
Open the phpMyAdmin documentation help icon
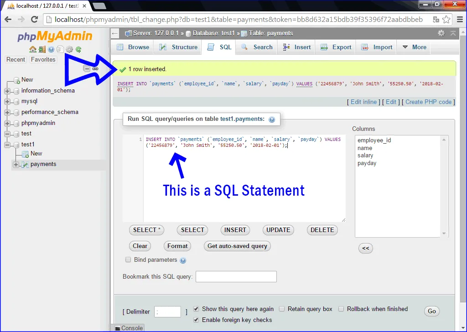51,49
